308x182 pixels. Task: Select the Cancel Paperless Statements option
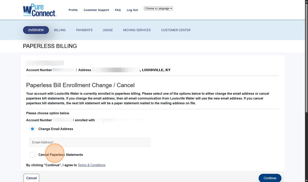point(32,155)
